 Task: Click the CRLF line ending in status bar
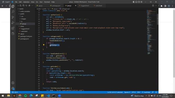[x=139, y=92]
